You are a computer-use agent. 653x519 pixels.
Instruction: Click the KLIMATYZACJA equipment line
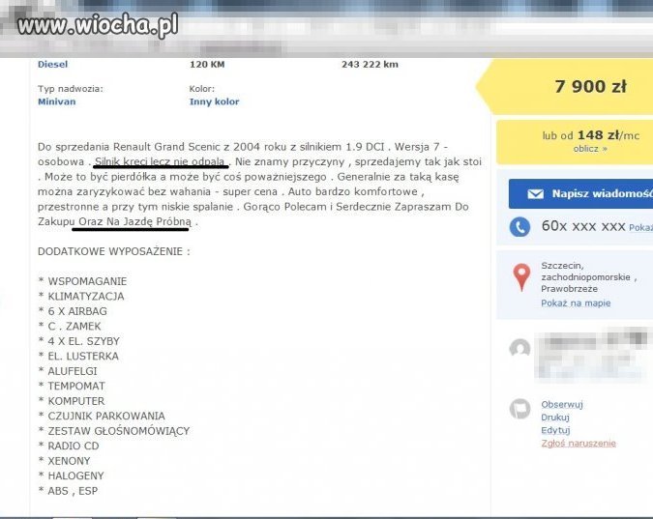tap(81, 297)
